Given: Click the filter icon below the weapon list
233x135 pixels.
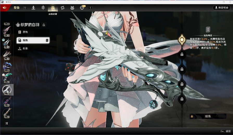Looking at the screenshot, I should point(7,123).
